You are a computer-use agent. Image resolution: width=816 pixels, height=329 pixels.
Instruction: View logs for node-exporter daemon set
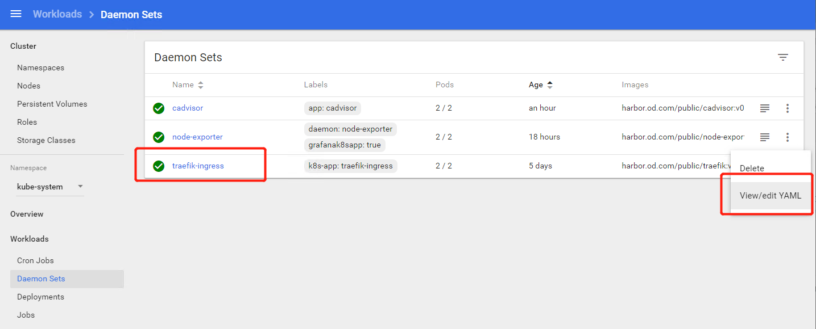(x=765, y=137)
